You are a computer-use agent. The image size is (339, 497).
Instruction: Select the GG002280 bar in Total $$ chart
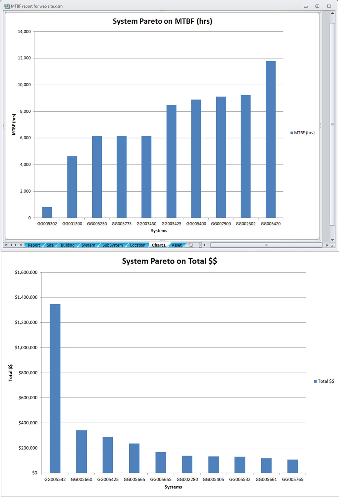pyautogui.click(x=187, y=464)
